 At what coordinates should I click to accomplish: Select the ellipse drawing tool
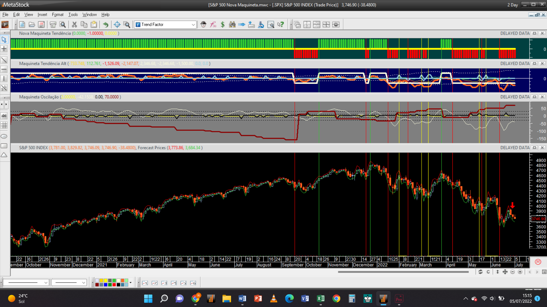4,136
